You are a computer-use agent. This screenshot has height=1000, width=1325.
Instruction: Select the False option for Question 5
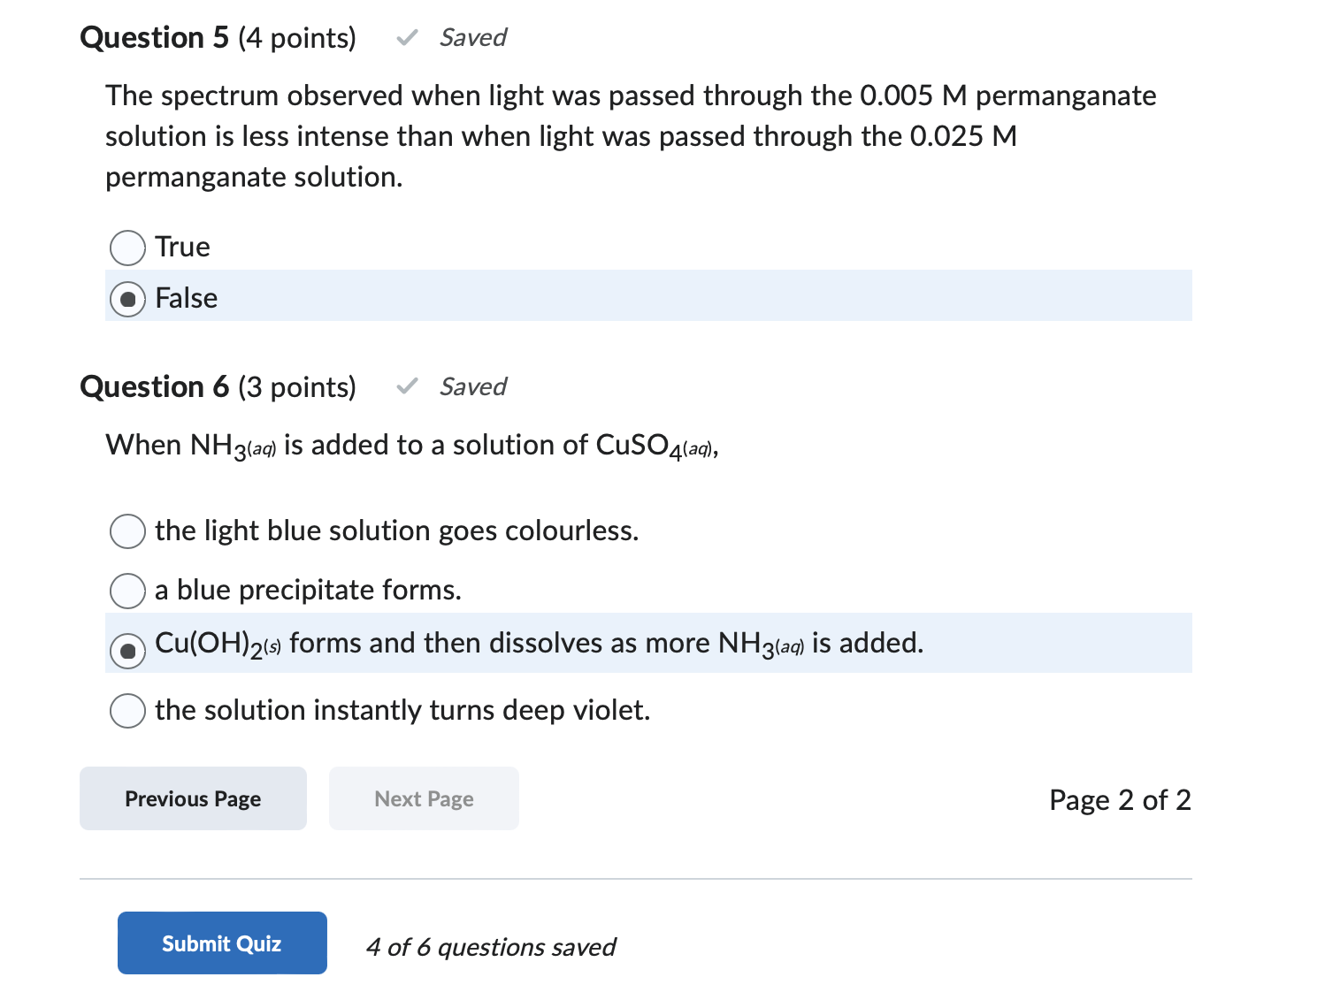point(127,299)
